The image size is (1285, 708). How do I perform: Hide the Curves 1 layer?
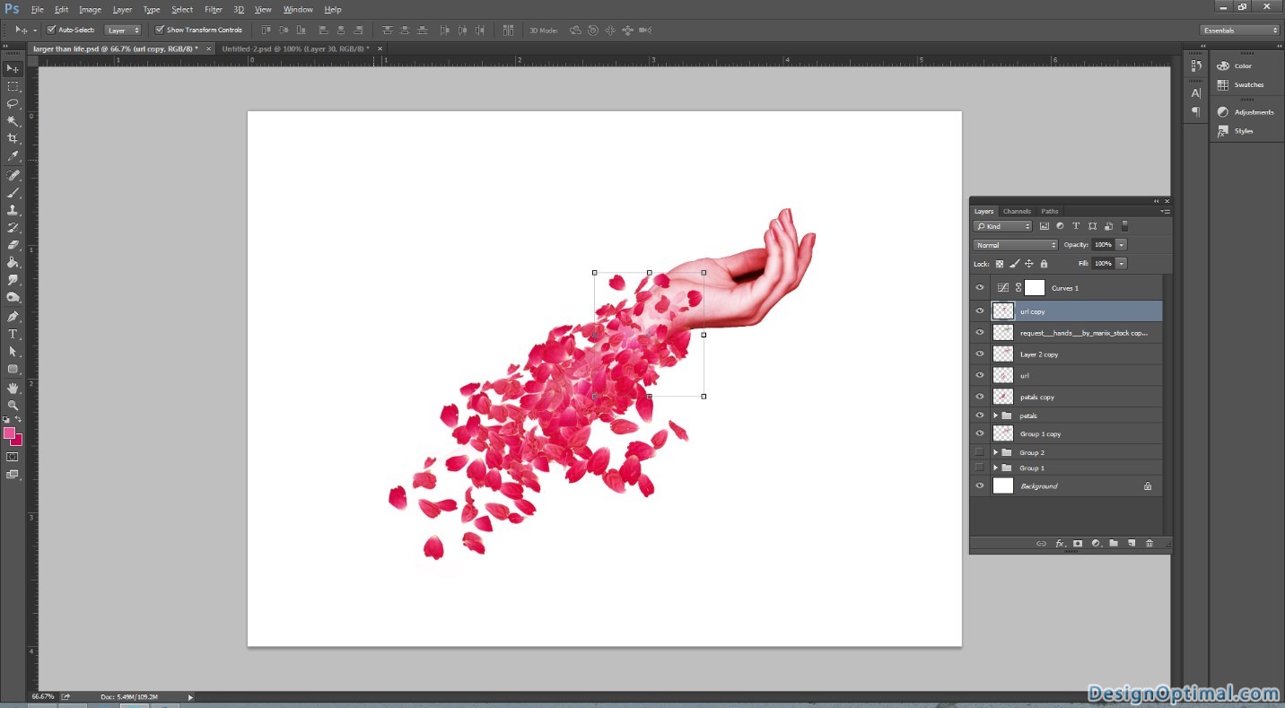point(980,288)
